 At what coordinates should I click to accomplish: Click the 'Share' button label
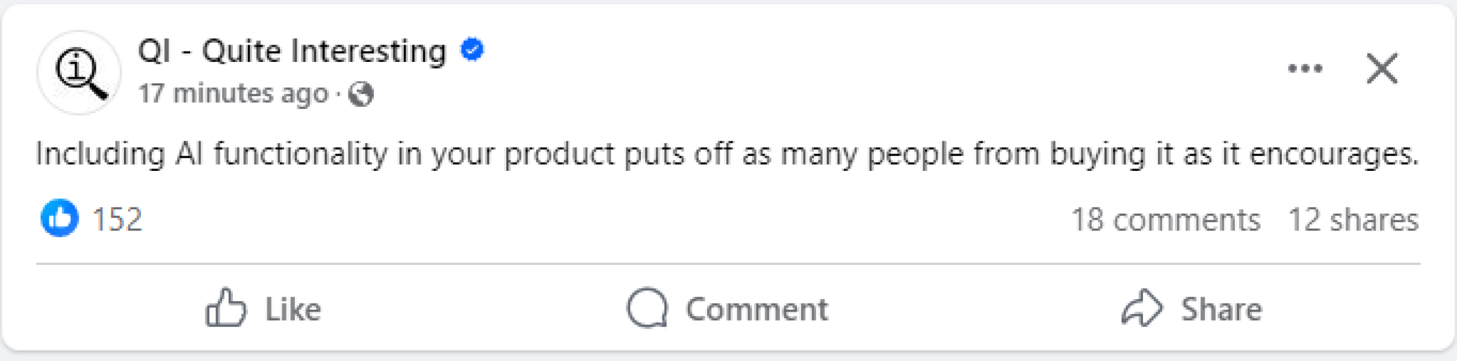coord(1221,309)
